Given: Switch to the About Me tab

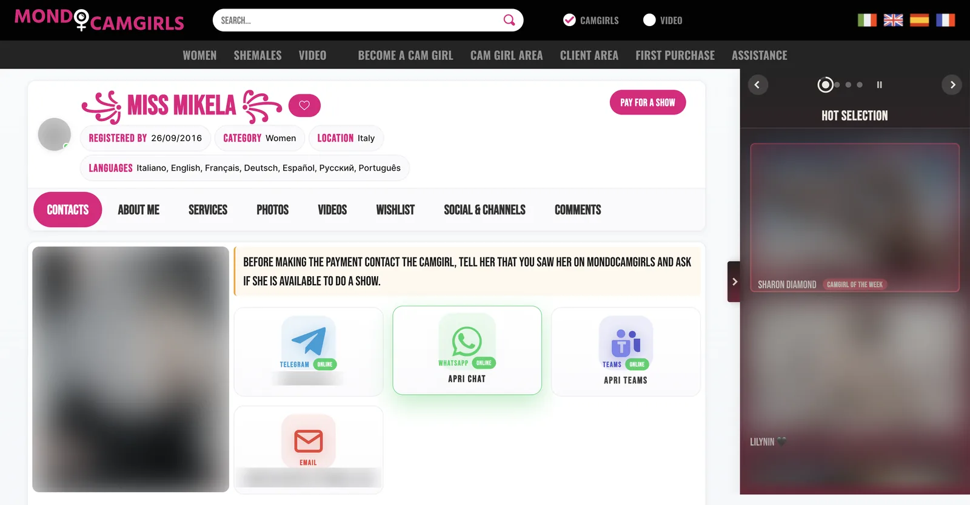Looking at the screenshot, I should [139, 210].
